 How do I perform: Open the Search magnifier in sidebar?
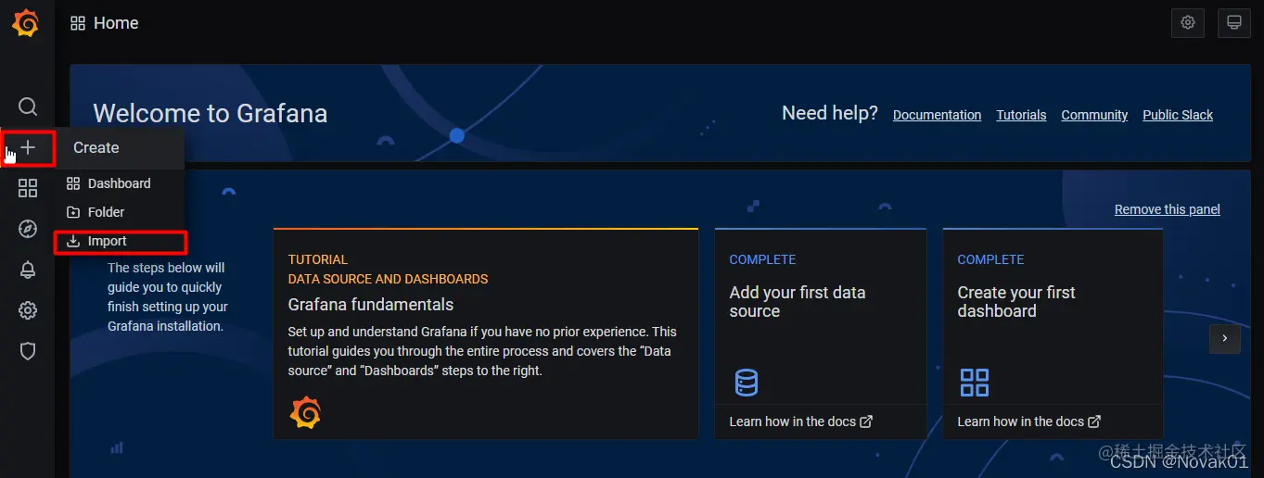(x=28, y=107)
